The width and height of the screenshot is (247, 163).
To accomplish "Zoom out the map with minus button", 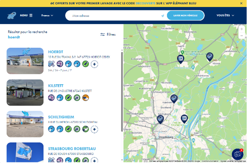I will (242, 36).
